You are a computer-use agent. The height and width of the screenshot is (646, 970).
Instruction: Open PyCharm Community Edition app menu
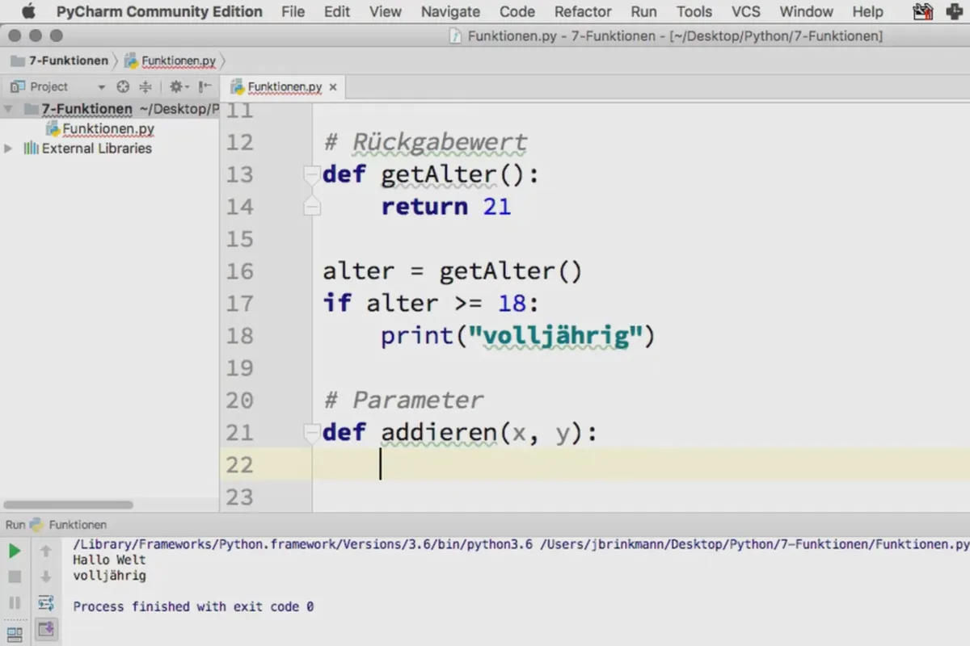(159, 11)
